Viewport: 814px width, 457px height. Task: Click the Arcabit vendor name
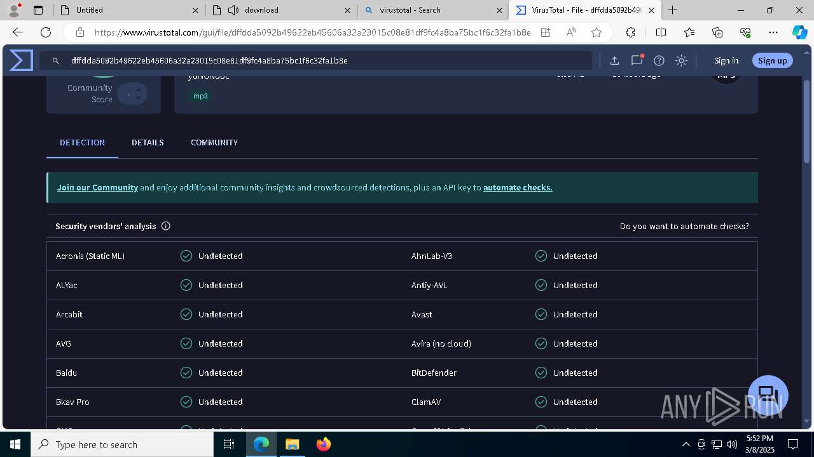click(69, 314)
